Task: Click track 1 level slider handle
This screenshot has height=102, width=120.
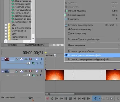Action: [x=28, y=63]
